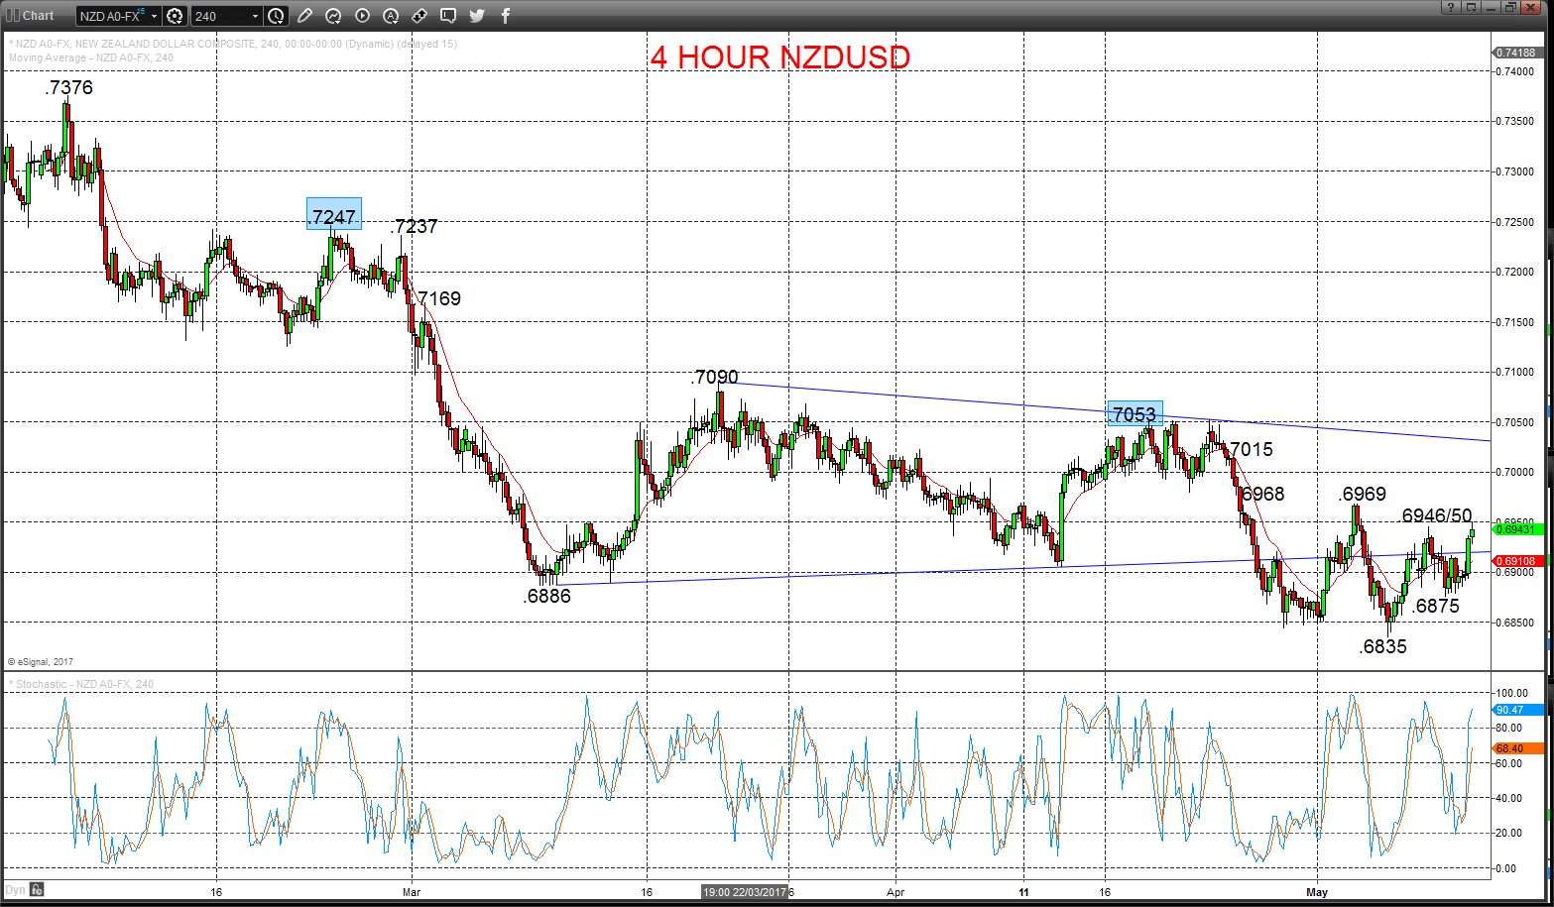Viewport: 1554px width, 907px height.
Task: Click the 'Mar' date axis label
Action: click(412, 892)
